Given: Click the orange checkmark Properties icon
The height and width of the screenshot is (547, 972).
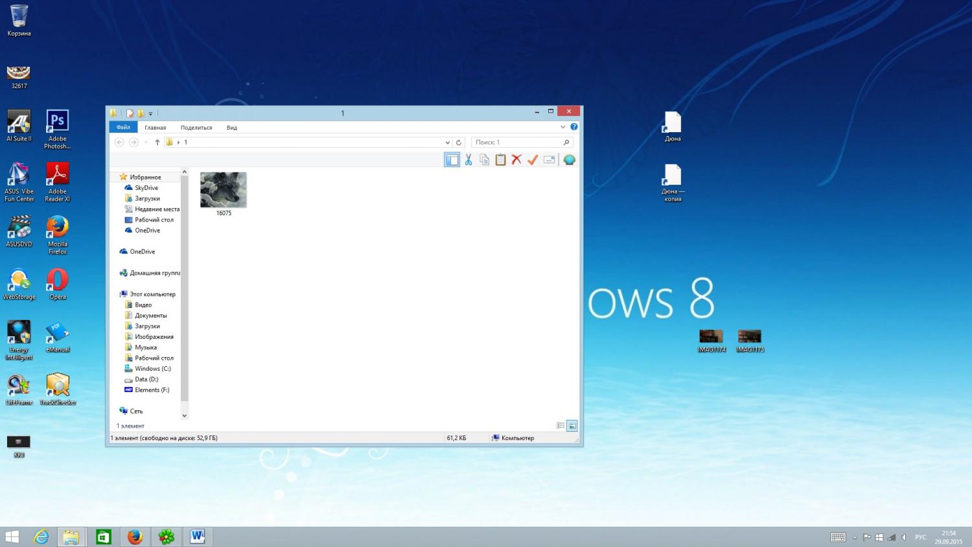Looking at the screenshot, I should 533,160.
